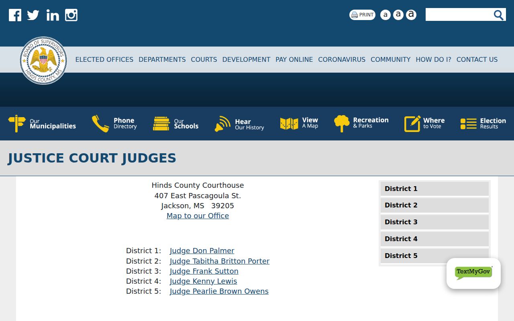Screen dimensions: 514x321
Task: Open the How Do I? menu
Action: [x=433, y=59]
